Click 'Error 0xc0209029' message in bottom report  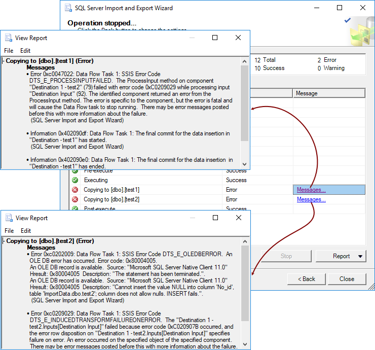pyautogui.click(x=132, y=330)
